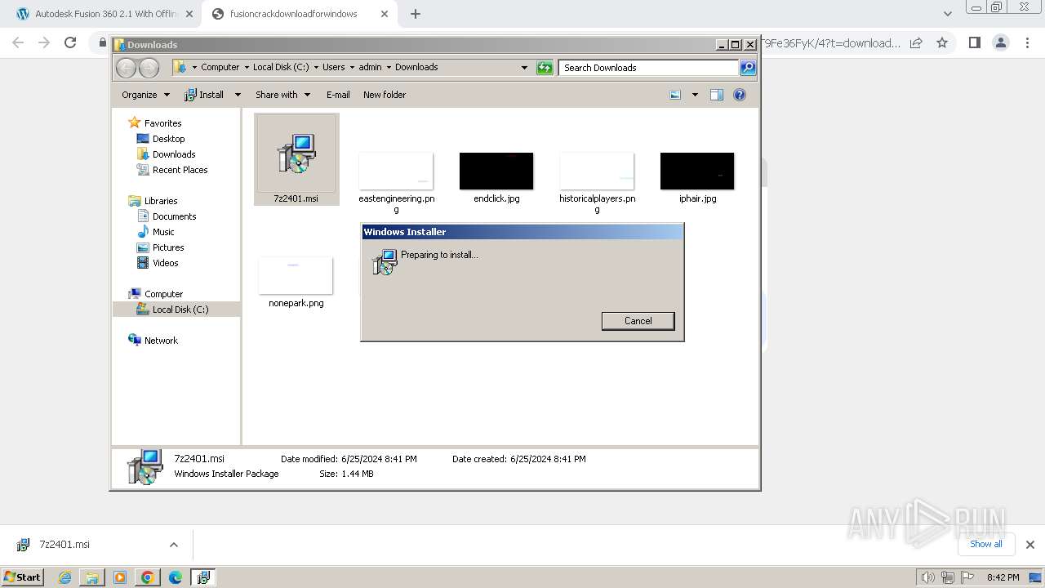Screen dimensions: 1045x588
Task: Focus the Search Downloads field
Action: (649, 68)
